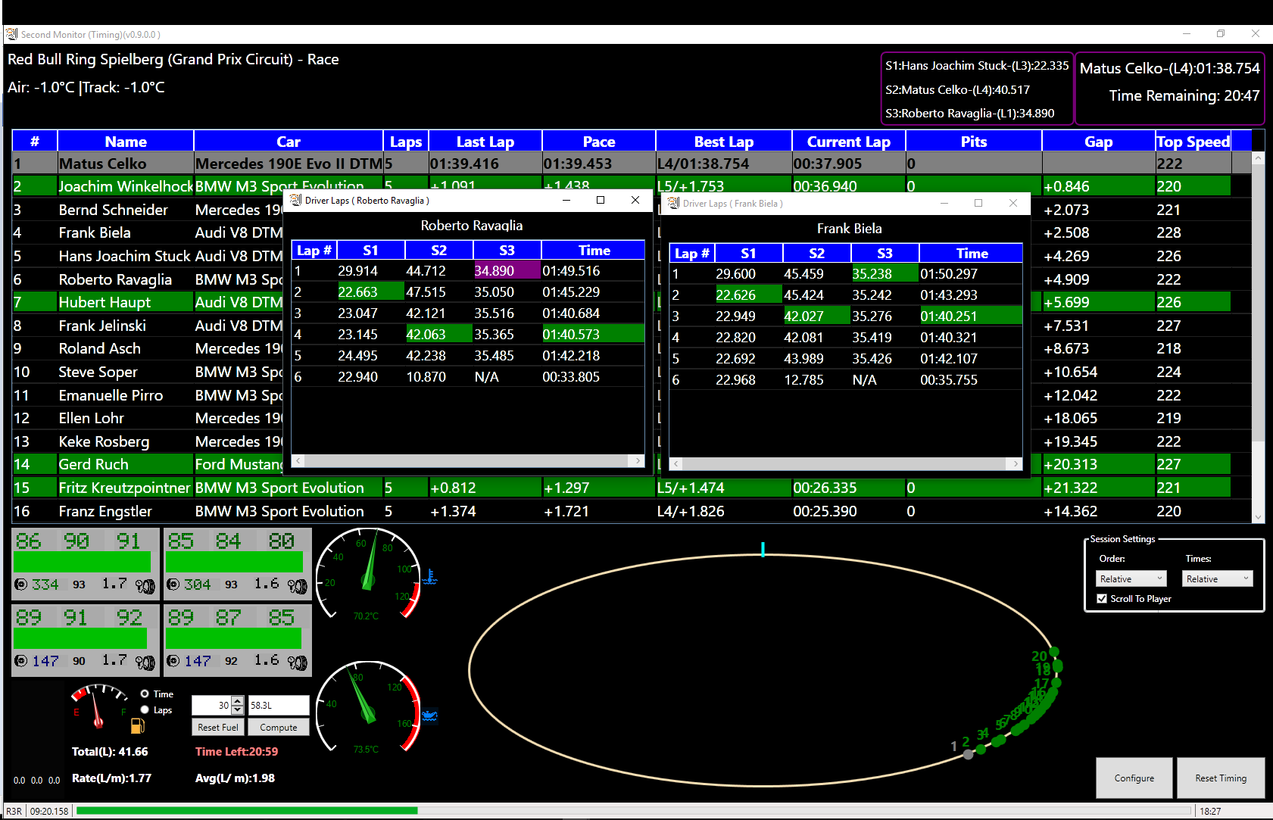Viewport: 1273px width, 820px height.
Task: Click the Top Speed column header
Action: tap(1193, 142)
